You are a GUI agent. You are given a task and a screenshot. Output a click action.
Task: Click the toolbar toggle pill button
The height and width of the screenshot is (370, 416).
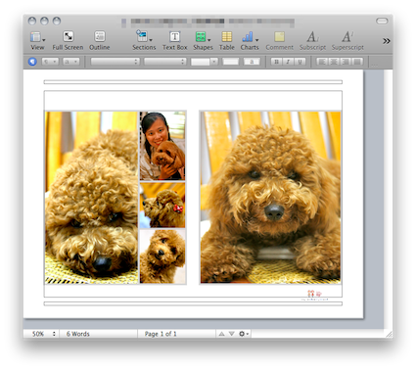[382, 21]
